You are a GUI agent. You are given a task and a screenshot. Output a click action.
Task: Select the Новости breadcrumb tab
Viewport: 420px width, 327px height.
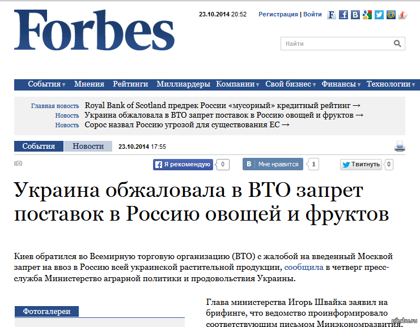[88, 147]
